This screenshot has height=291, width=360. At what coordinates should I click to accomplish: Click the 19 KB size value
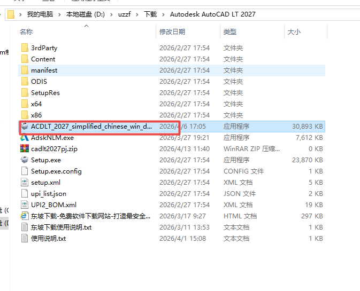(314, 205)
